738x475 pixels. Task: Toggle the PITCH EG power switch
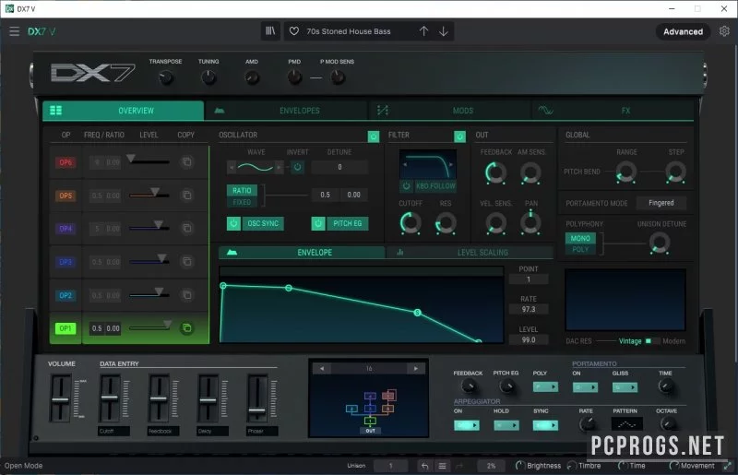318,223
